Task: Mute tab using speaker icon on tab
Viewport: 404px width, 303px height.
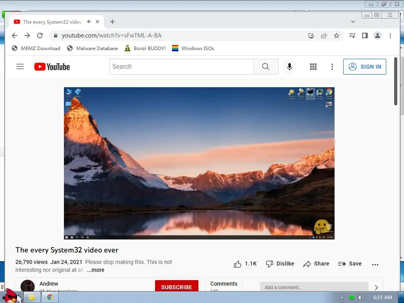Action: (x=89, y=22)
